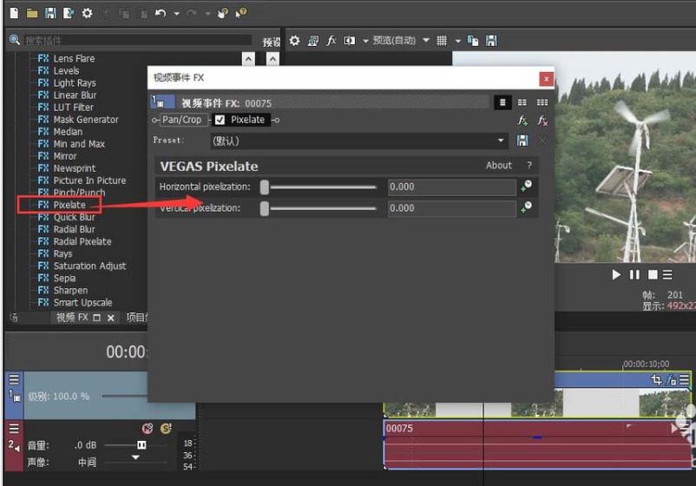Screen dimensions: 696x486
Task: Toggle the split screen view icon
Action: (x=350, y=41)
